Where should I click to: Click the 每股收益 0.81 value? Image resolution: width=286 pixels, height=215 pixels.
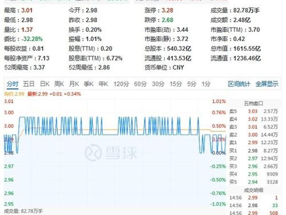[38, 49]
